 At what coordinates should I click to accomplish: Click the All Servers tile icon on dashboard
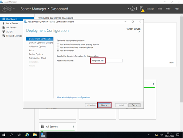[43, 127]
